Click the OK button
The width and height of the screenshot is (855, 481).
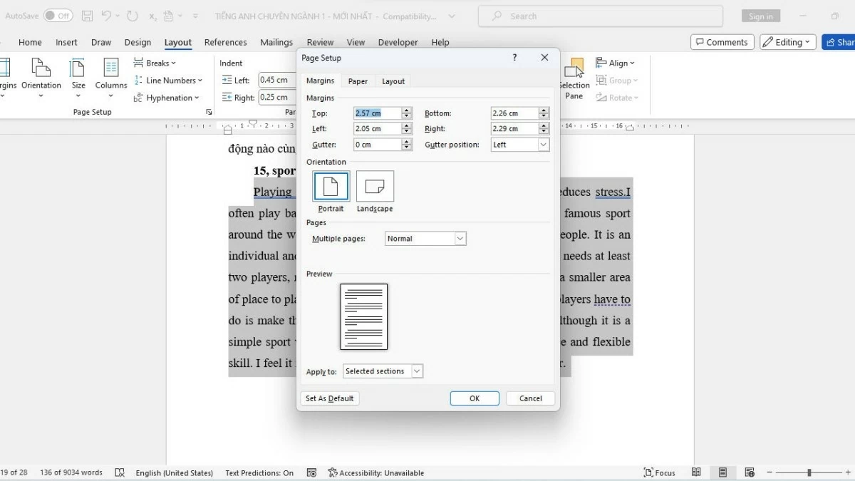[474, 398]
